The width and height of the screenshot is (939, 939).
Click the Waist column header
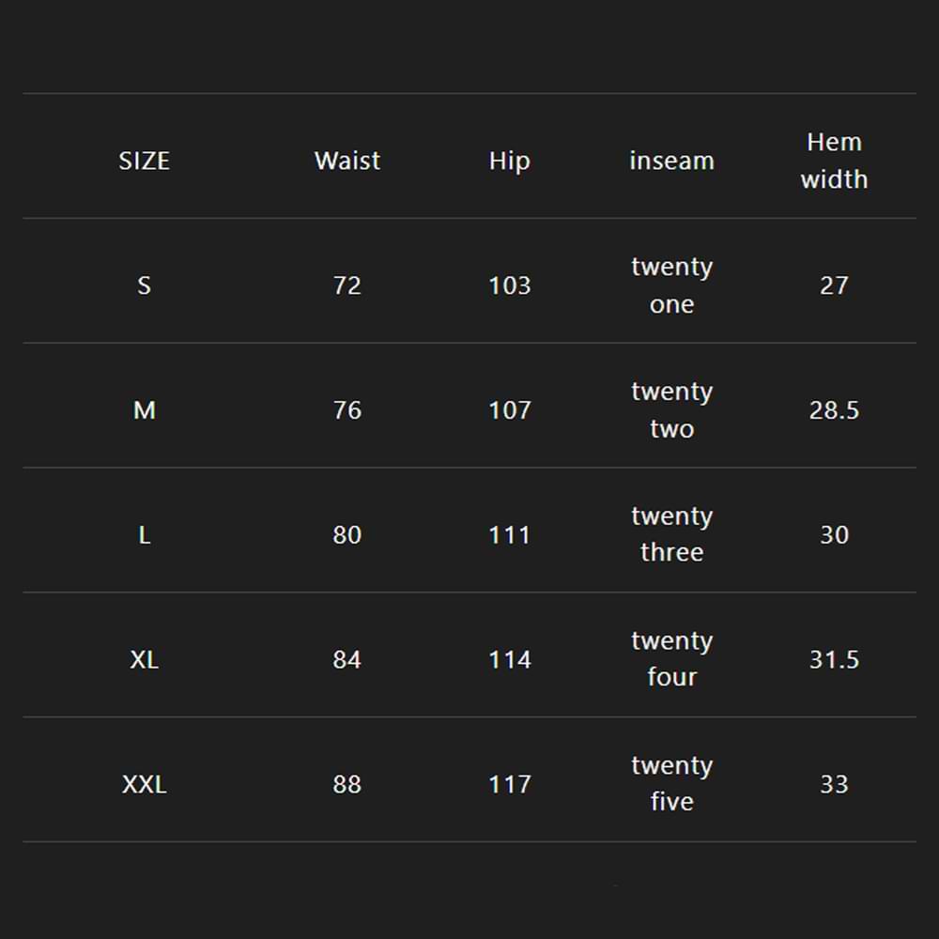click(x=347, y=161)
